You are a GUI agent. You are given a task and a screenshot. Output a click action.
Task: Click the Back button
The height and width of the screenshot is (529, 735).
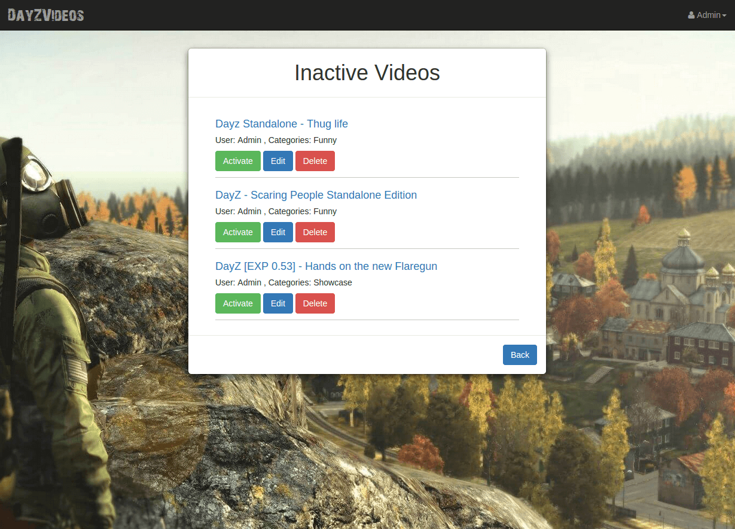(520, 355)
